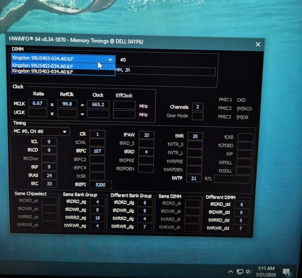Click the tWRRD_sg value showing 18
This screenshot has height=278, width=302.
click(97, 218)
